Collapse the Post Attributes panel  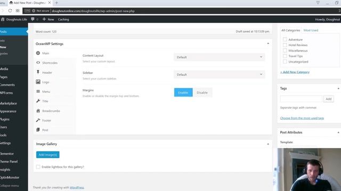coord(338,133)
